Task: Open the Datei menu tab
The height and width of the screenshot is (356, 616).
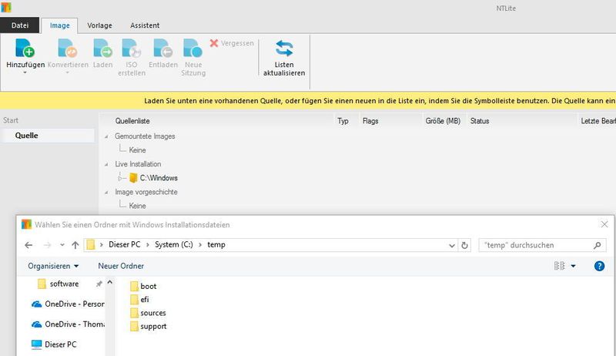Action: tap(20, 25)
